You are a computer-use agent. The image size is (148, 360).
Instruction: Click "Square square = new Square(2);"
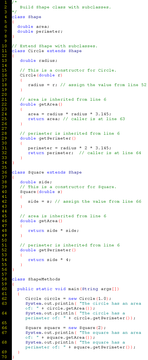(66, 328)
